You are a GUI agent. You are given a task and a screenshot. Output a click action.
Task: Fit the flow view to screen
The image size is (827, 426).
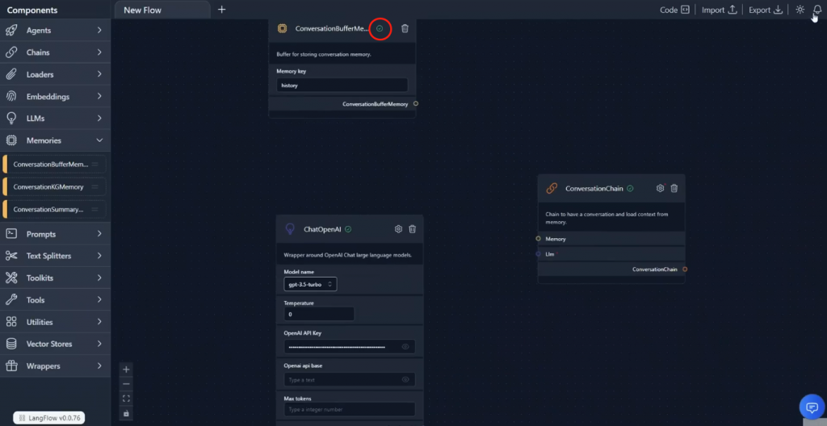(x=126, y=399)
